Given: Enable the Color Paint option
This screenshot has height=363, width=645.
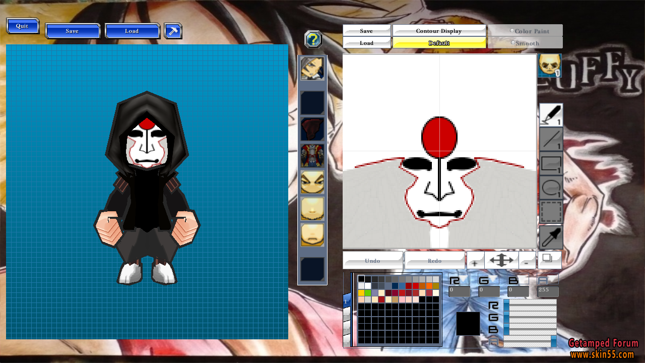Looking at the screenshot, I should (x=526, y=31).
